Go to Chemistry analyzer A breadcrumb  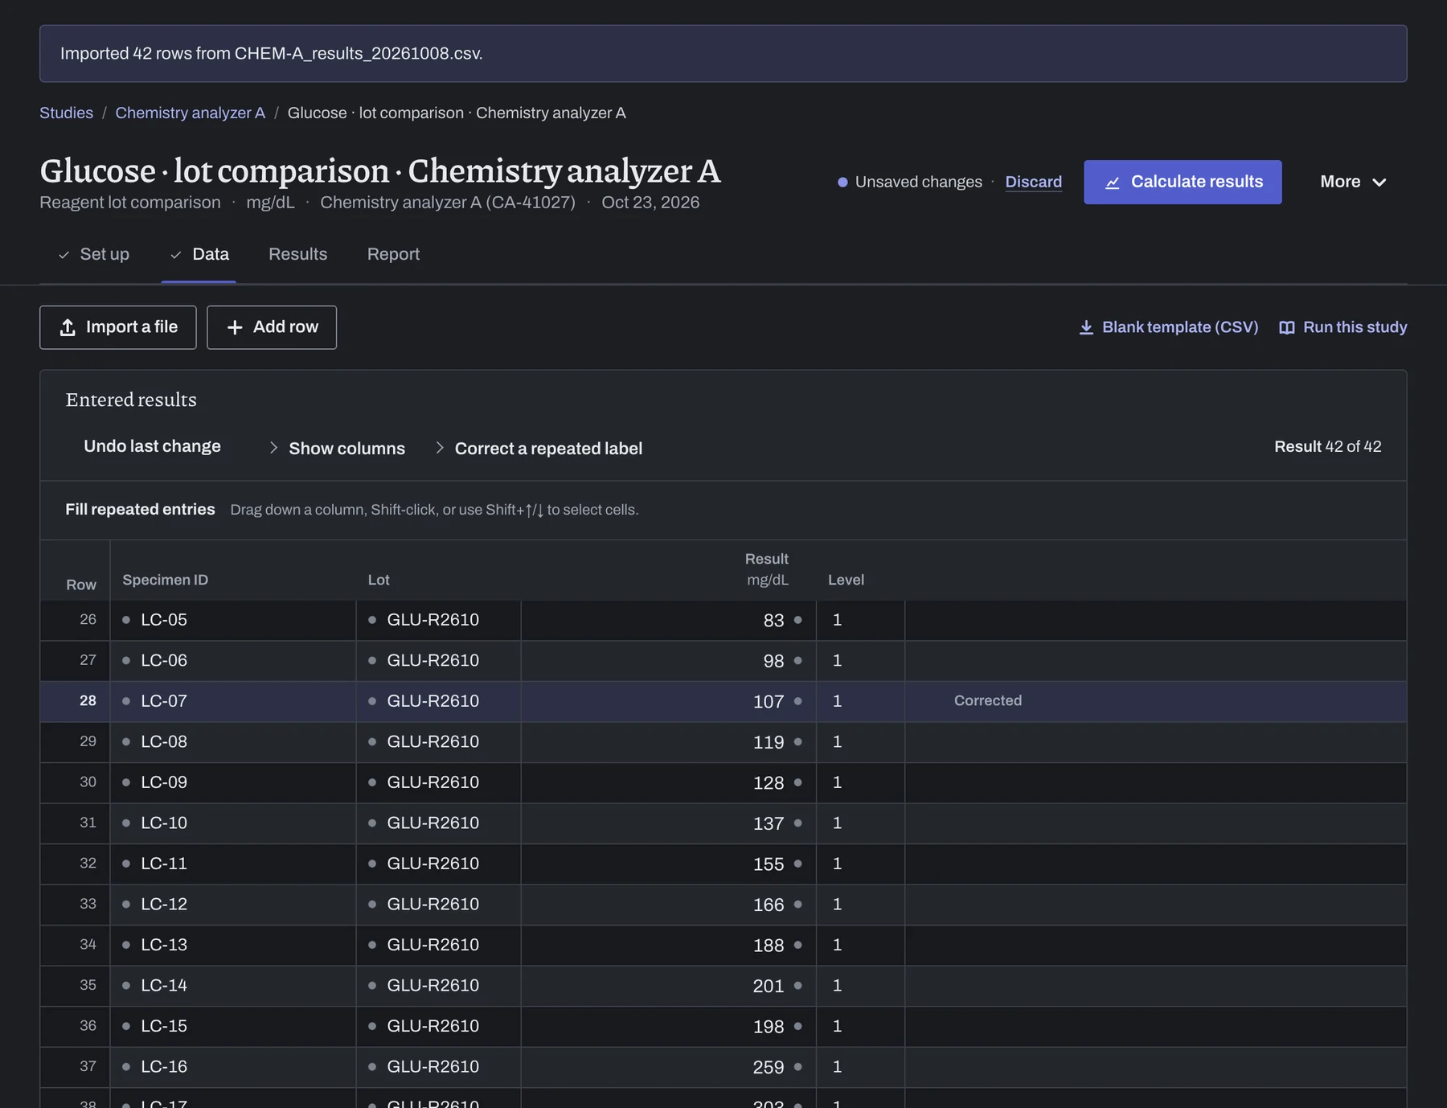point(190,113)
